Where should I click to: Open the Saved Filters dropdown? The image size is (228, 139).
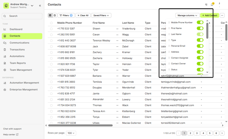coord(101,15)
